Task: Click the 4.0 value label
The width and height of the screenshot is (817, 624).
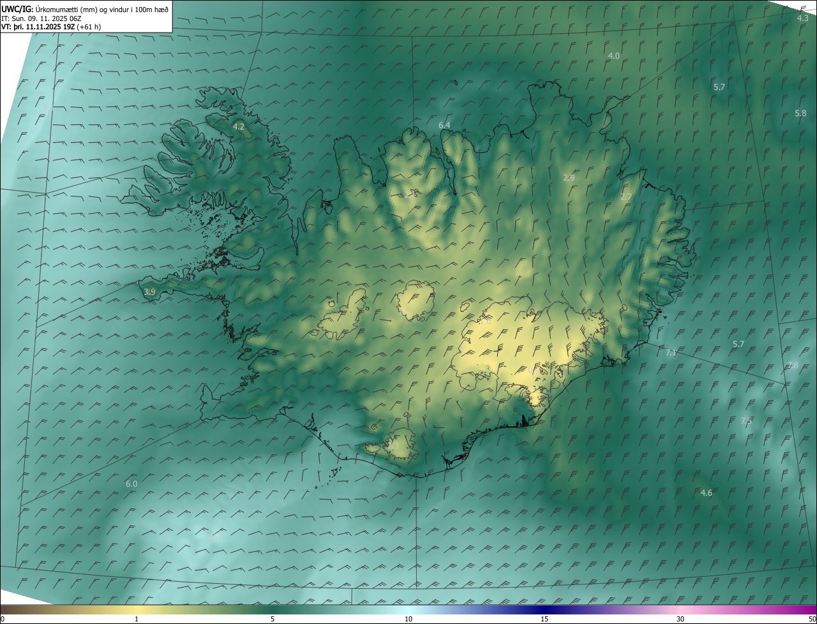Action: coord(613,56)
